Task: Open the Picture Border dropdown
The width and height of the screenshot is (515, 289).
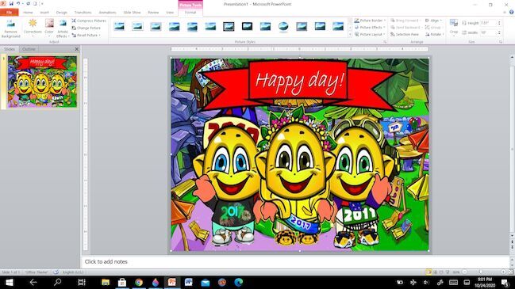Action: (370, 21)
